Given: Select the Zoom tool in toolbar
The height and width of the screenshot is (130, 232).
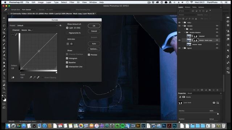Looking at the screenshot, I should pyautogui.click(x=4, y=88).
